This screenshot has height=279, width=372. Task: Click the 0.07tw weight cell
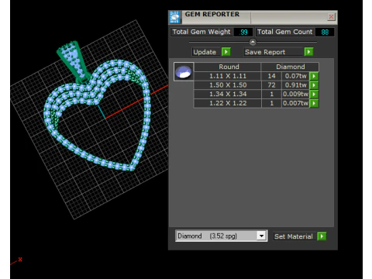point(296,76)
